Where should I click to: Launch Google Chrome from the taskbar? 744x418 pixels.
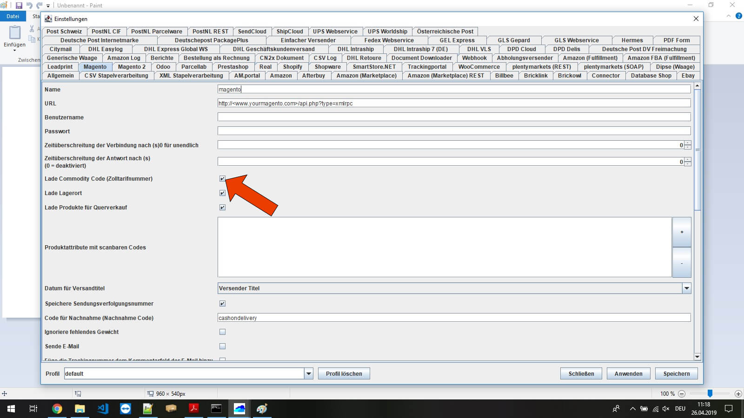[57, 409]
